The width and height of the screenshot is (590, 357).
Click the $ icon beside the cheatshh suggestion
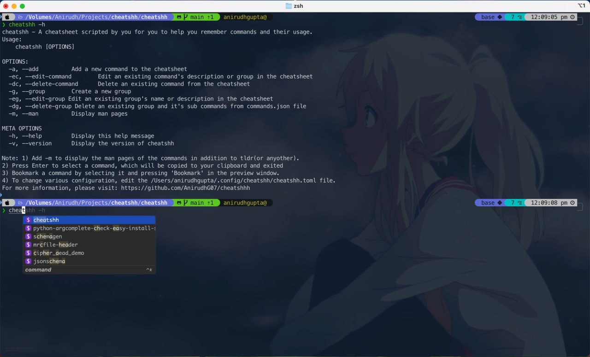coord(28,220)
